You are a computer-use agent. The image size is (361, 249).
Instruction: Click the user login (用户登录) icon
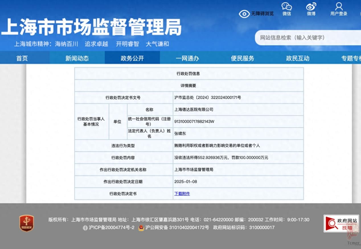pos(339,7)
